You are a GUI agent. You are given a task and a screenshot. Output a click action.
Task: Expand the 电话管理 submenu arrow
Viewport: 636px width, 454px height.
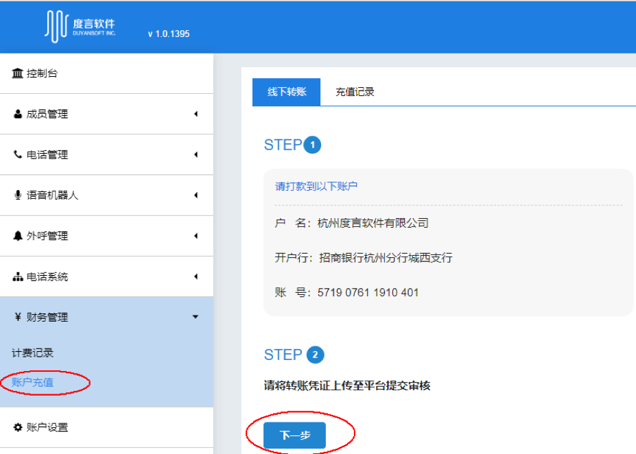(196, 154)
